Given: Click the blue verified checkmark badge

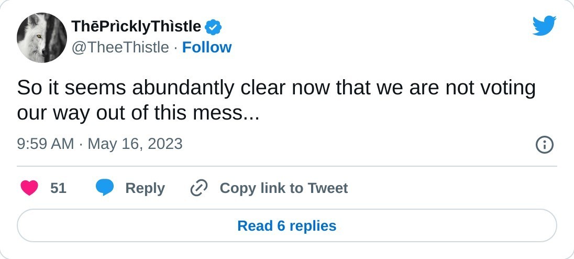Looking at the screenshot, I should pos(213,26).
